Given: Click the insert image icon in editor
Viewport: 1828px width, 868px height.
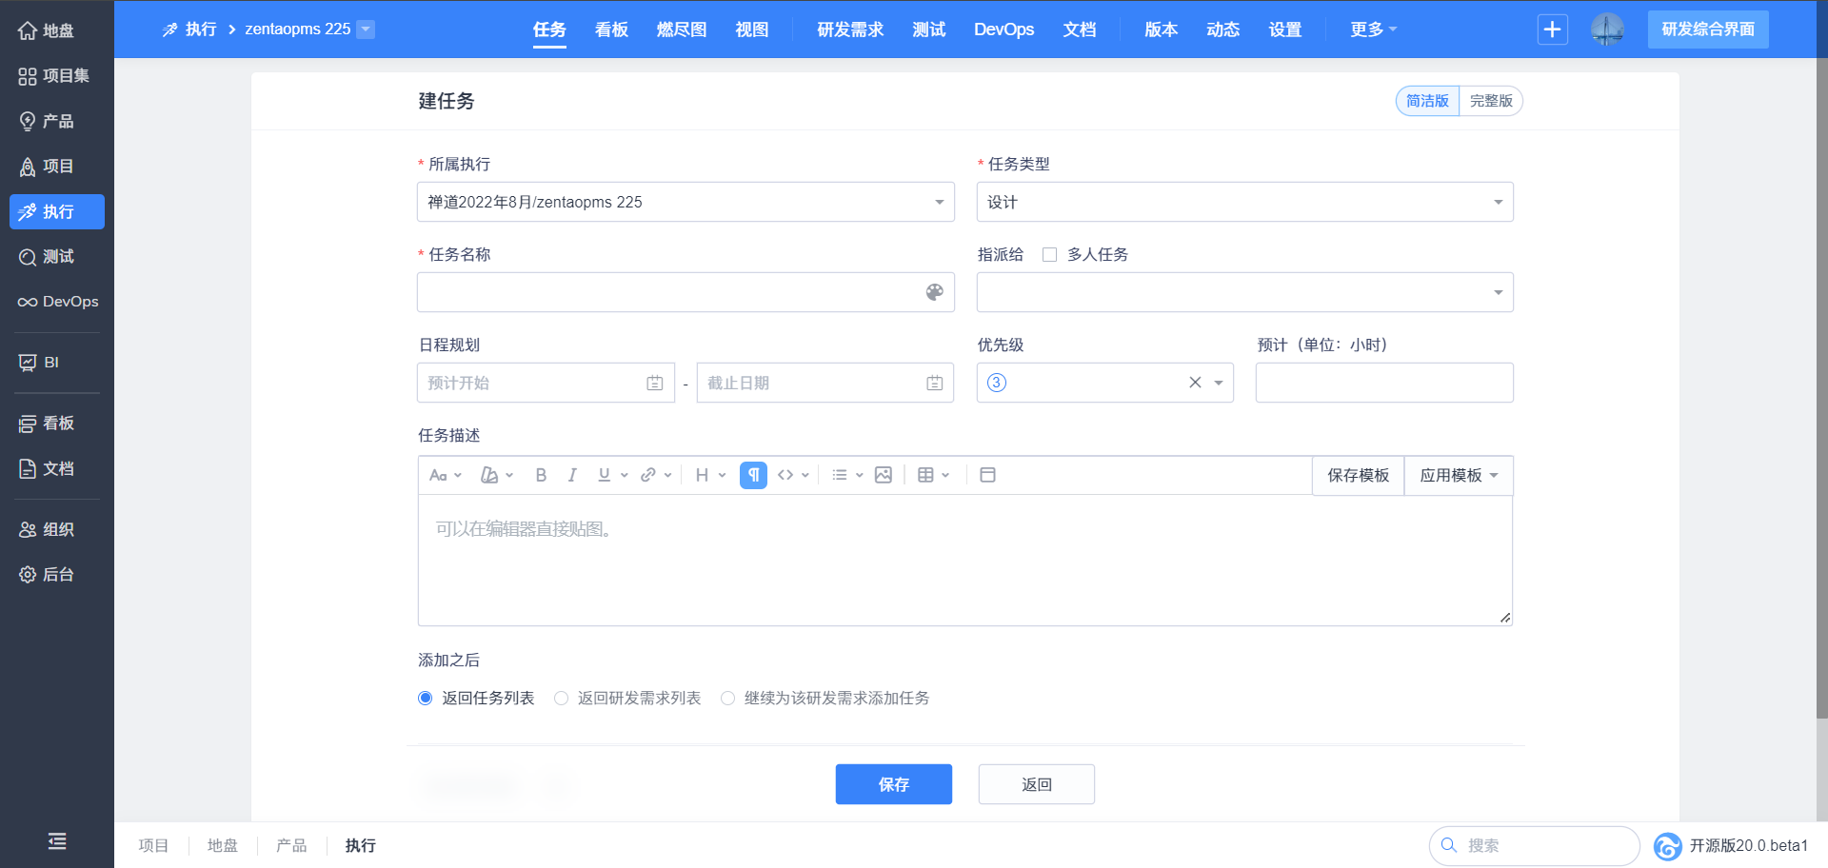Looking at the screenshot, I should pos(884,475).
